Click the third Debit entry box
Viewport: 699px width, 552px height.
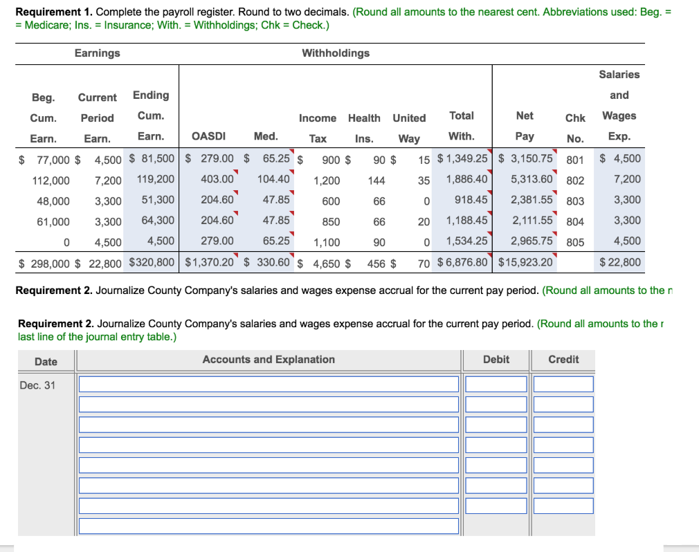496,425
